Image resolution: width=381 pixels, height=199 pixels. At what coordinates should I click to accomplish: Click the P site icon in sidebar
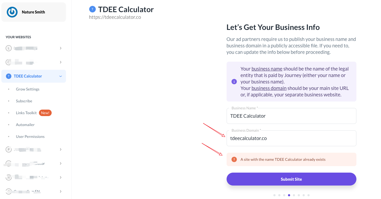click(9, 149)
